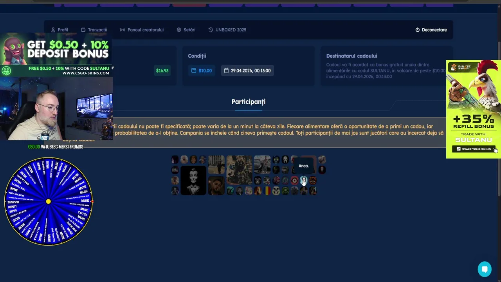Select the red Dali mask avatar
The width and height of the screenshot is (501, 282).
322,170
